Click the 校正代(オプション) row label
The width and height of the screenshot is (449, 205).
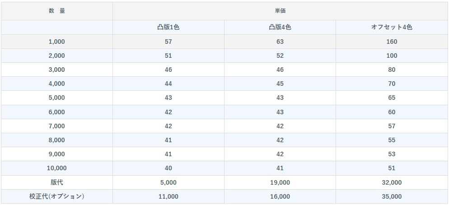[x=57, y=196]
